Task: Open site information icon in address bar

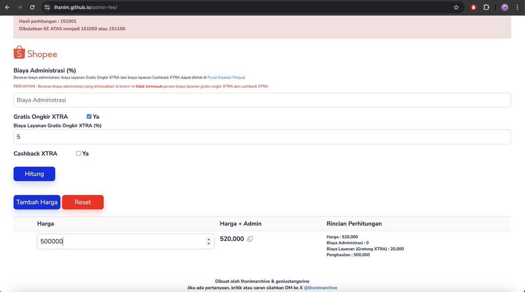Action: (47, 7)
